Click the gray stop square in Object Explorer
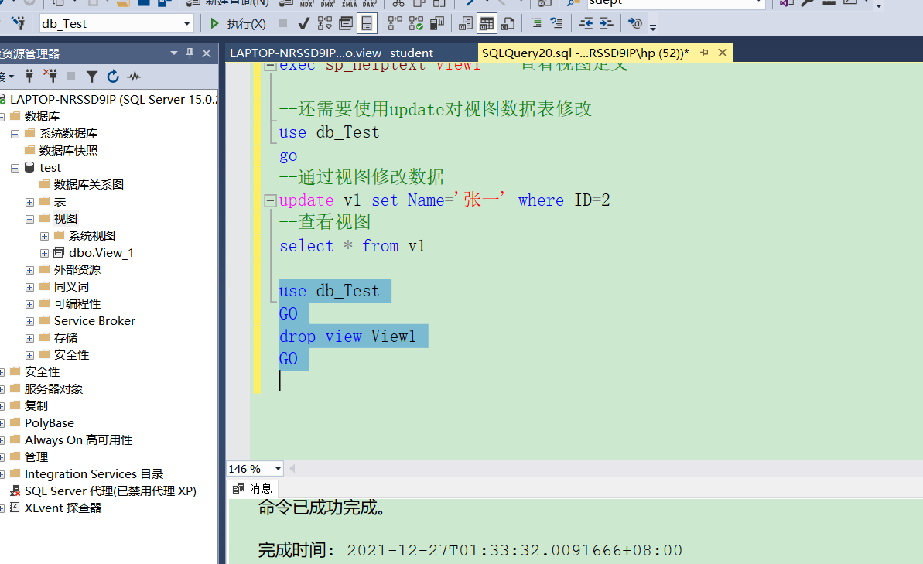Image resolution: width=923 pixels, height=564 pixels. click(71, 76)
